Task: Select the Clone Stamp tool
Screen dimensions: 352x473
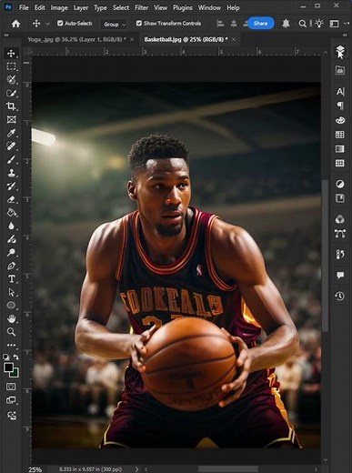Action: tap(11, 173)
